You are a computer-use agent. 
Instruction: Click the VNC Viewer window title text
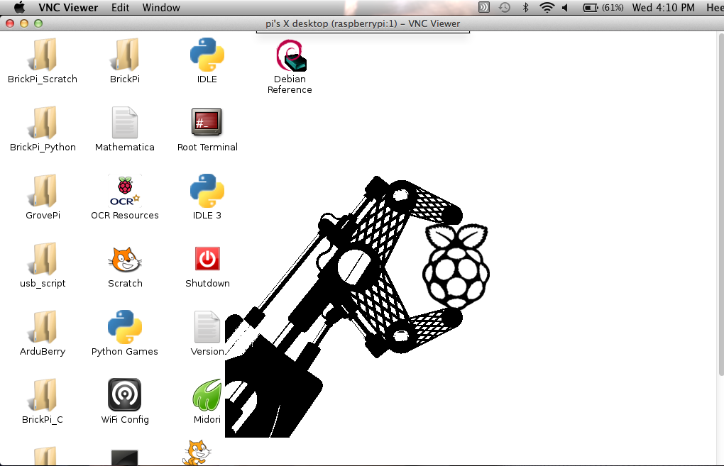[x=363, y=23]
